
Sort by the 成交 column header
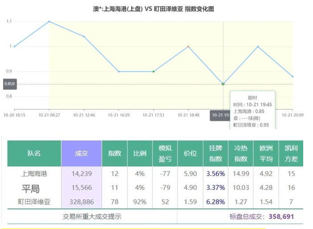pos(82,154)
